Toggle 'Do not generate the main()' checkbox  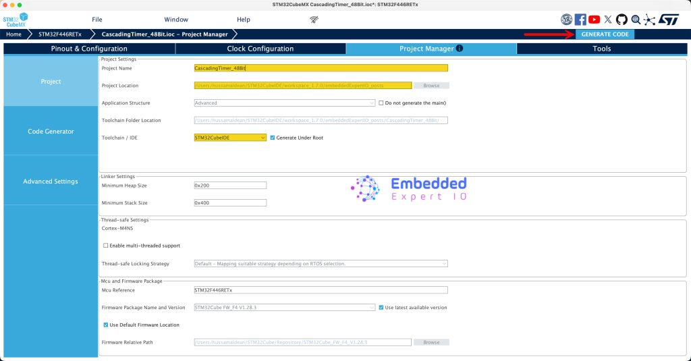coord(381,103)
